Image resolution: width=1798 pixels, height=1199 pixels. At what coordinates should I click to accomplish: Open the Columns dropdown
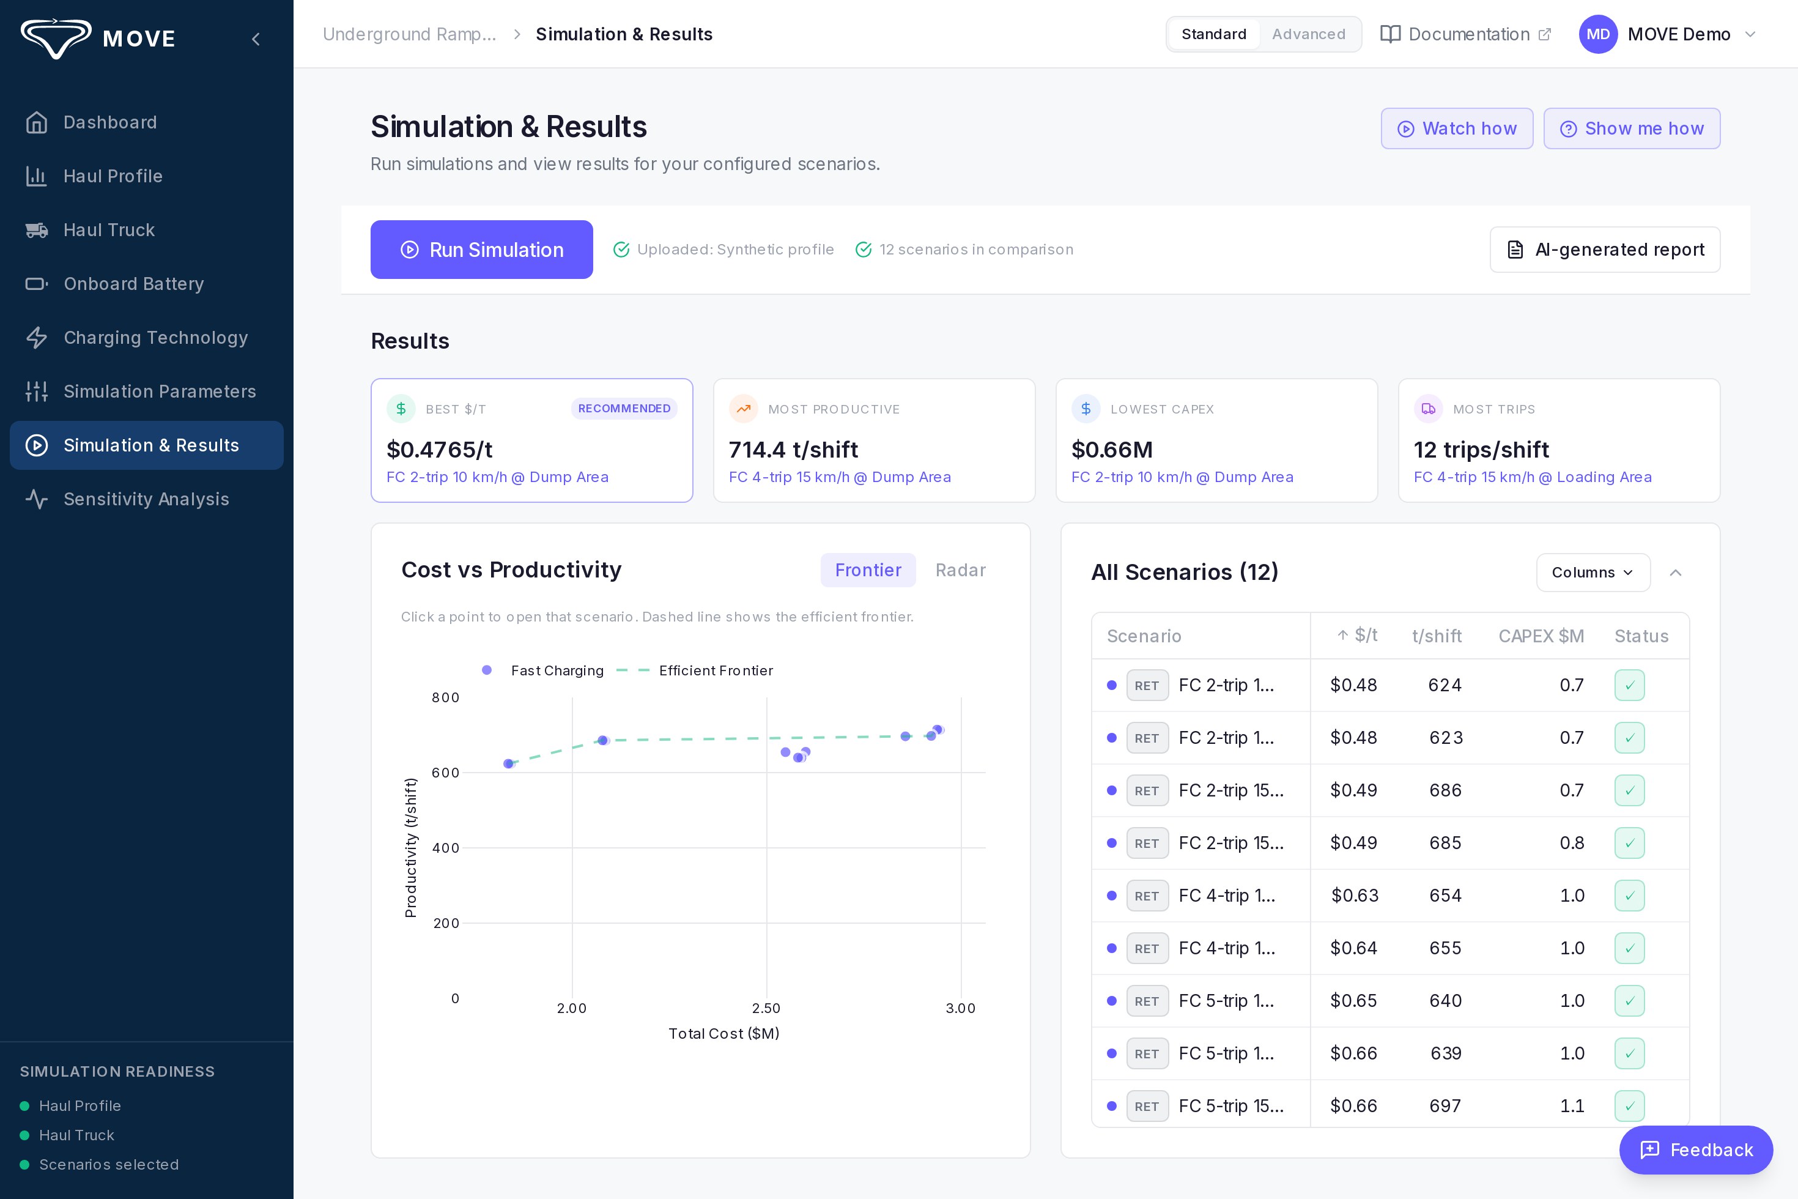click(1593, 573)
